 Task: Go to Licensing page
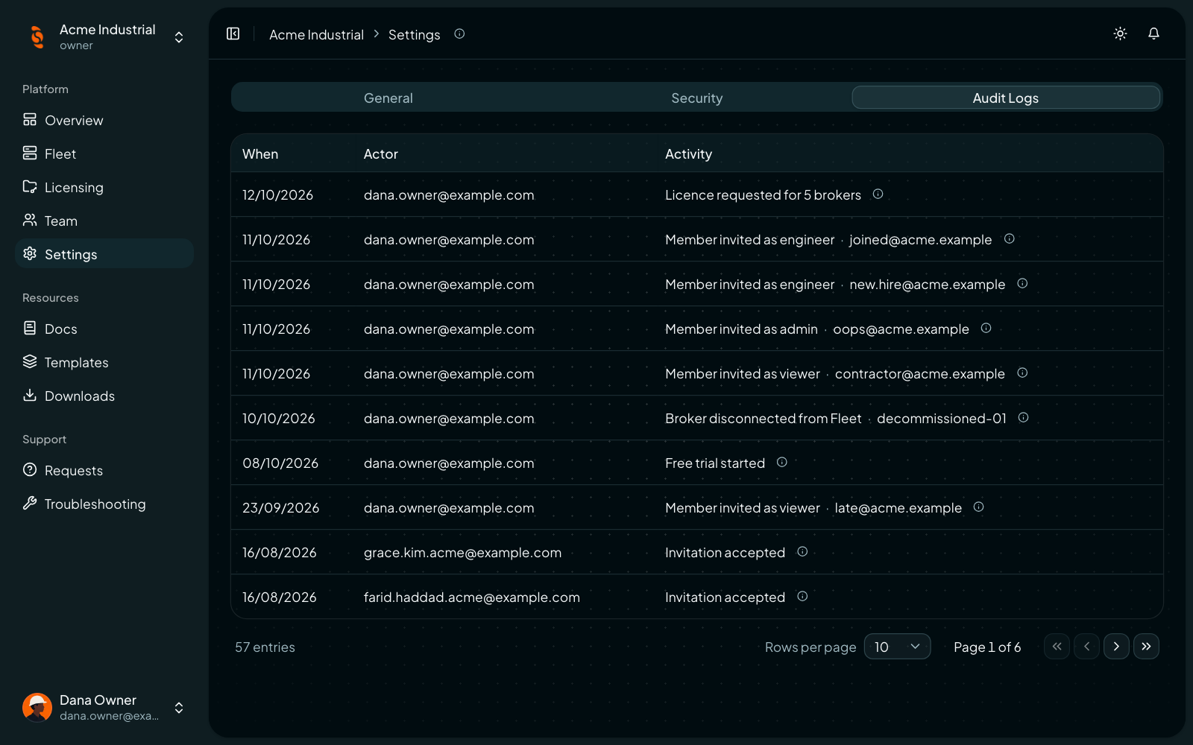click(x=104, y=187)
